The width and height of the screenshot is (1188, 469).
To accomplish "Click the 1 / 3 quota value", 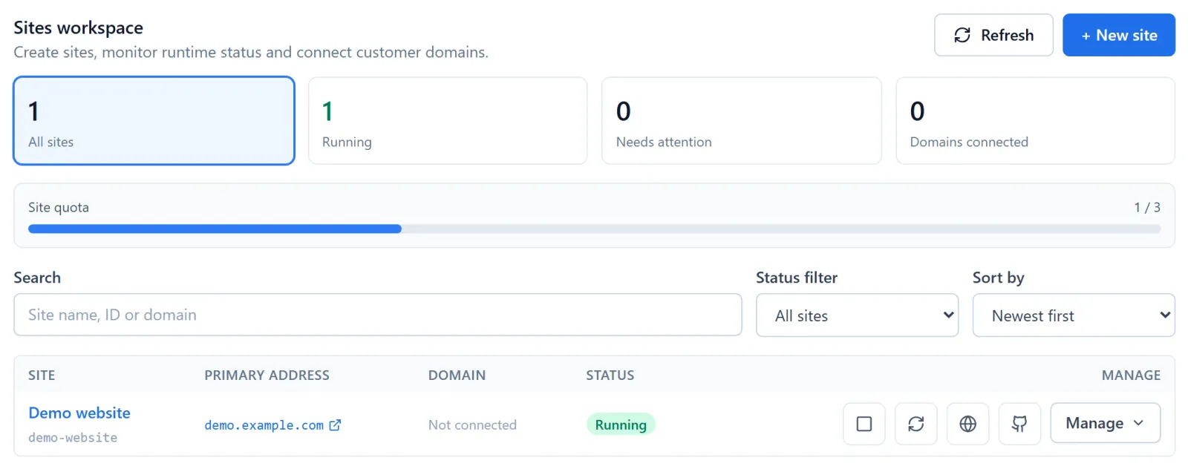I will pyautogui.click(x=1147, y=207).
